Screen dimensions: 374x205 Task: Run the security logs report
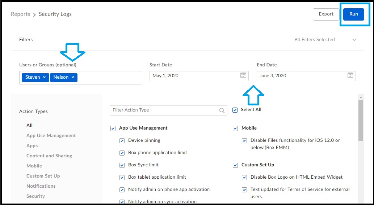coord(353,14)
